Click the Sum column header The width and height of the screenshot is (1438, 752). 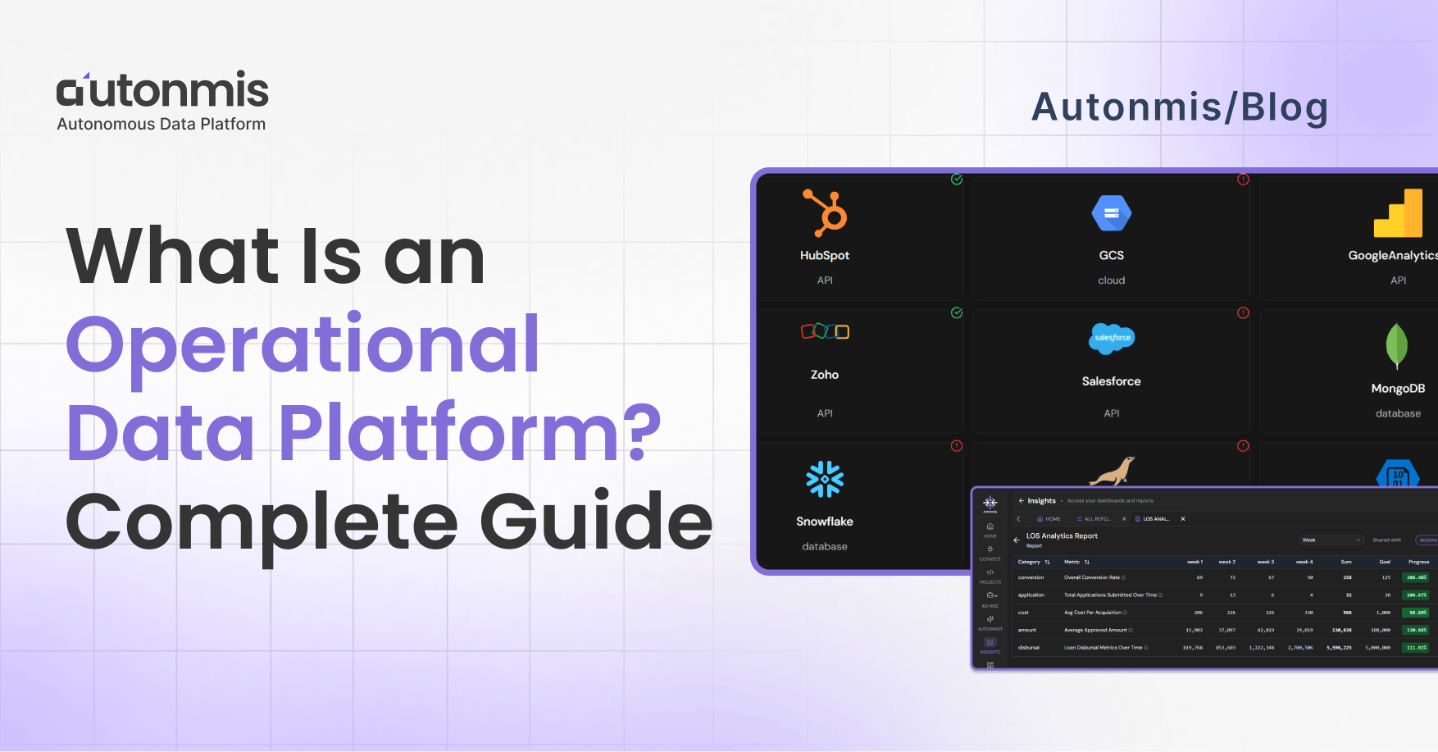(x=1346, y=562)
